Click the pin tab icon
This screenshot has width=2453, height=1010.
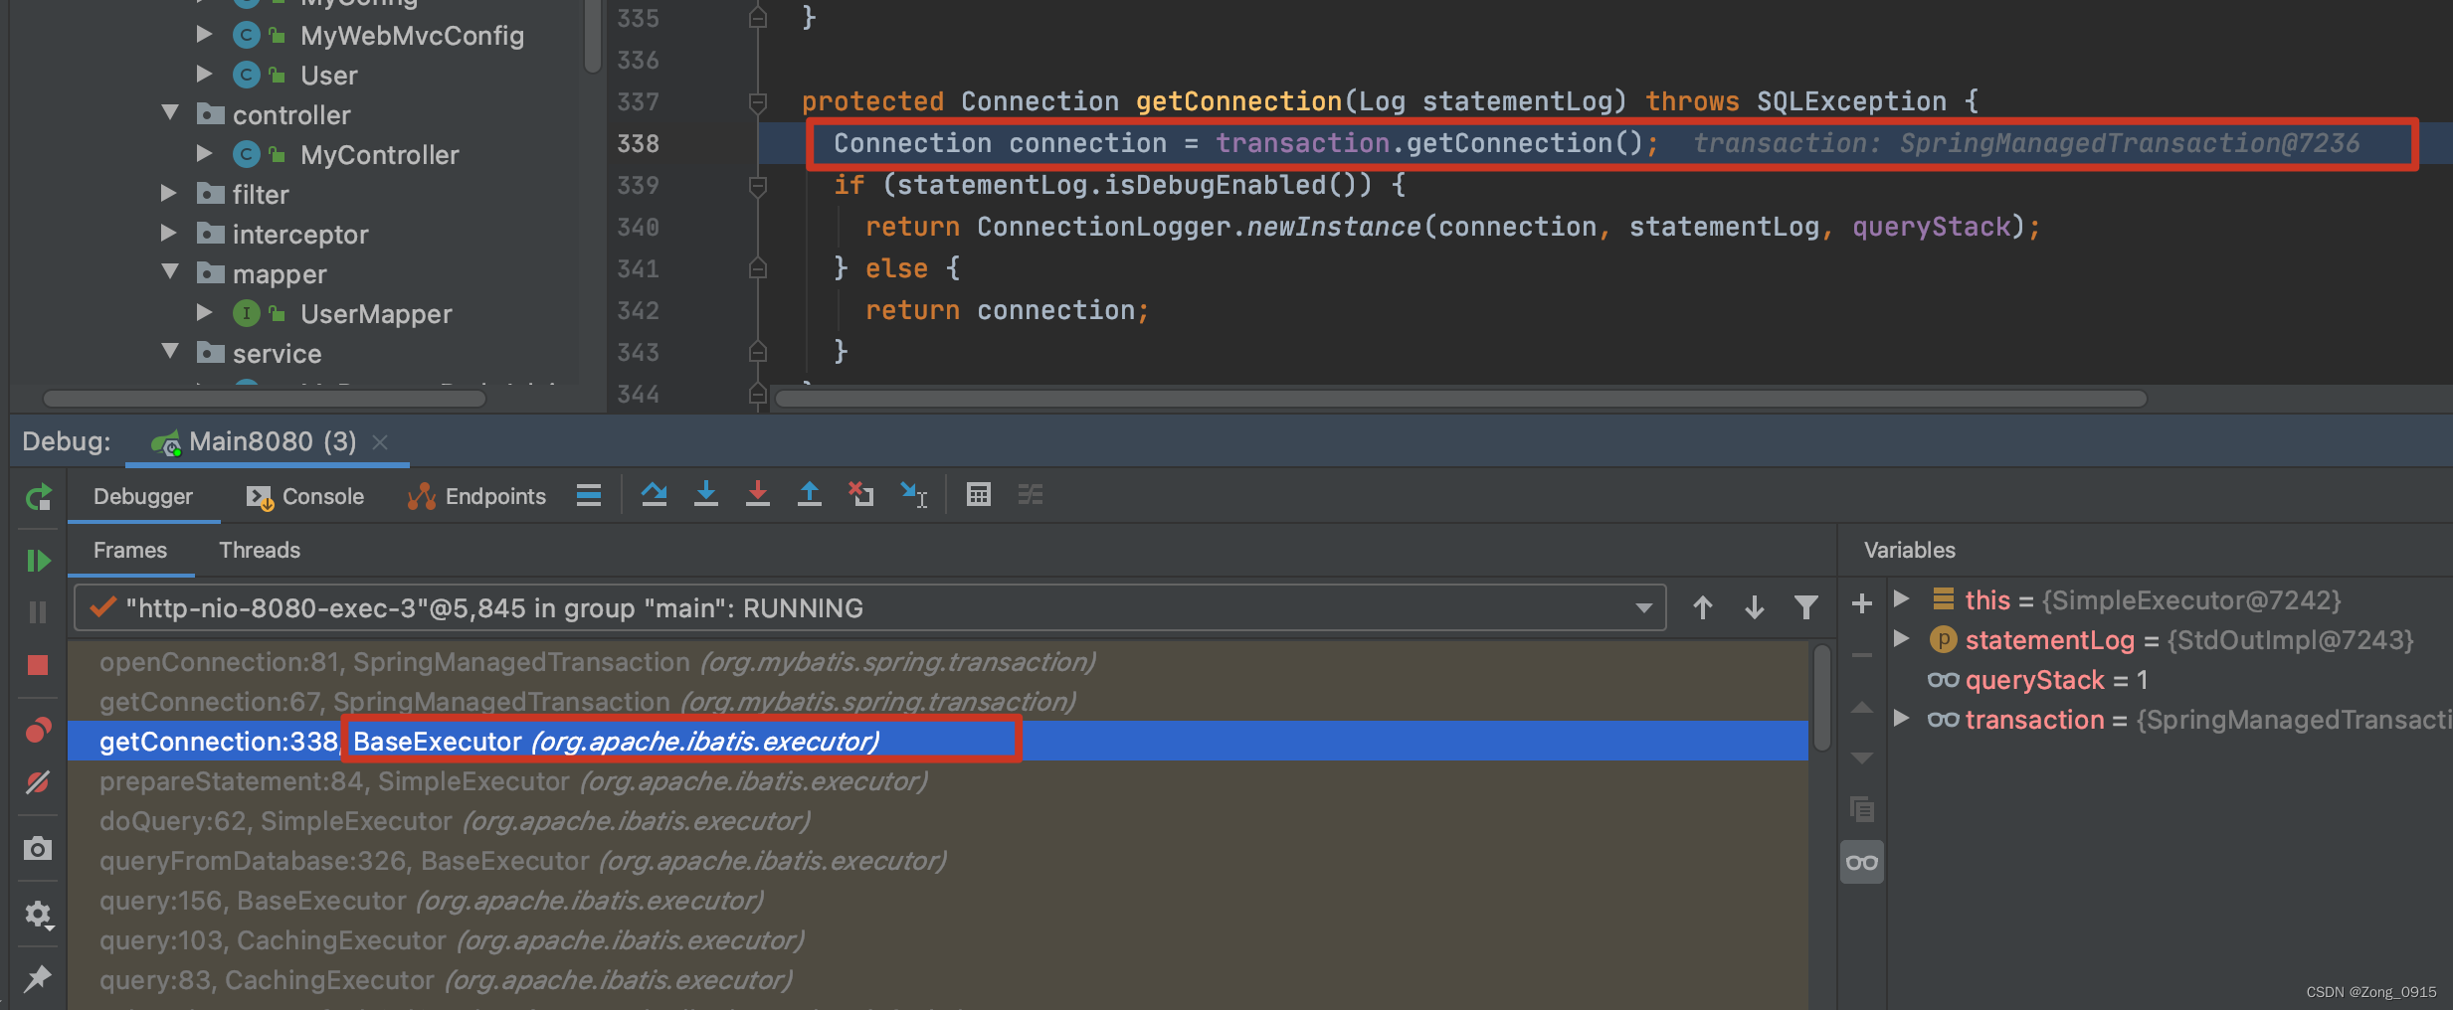(x=38, y=978)
